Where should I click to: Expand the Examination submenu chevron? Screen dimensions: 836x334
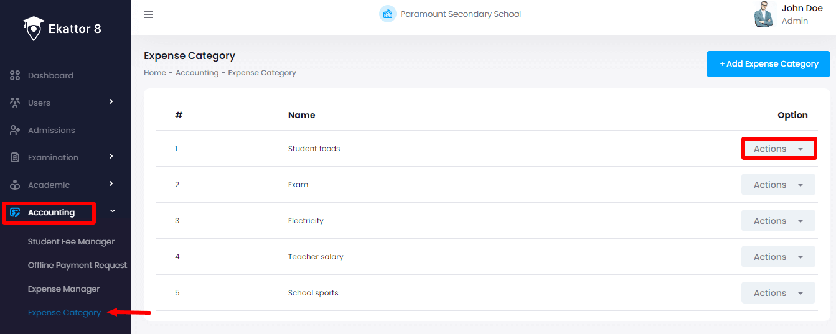pyautogui.click(x=111, y=156)
